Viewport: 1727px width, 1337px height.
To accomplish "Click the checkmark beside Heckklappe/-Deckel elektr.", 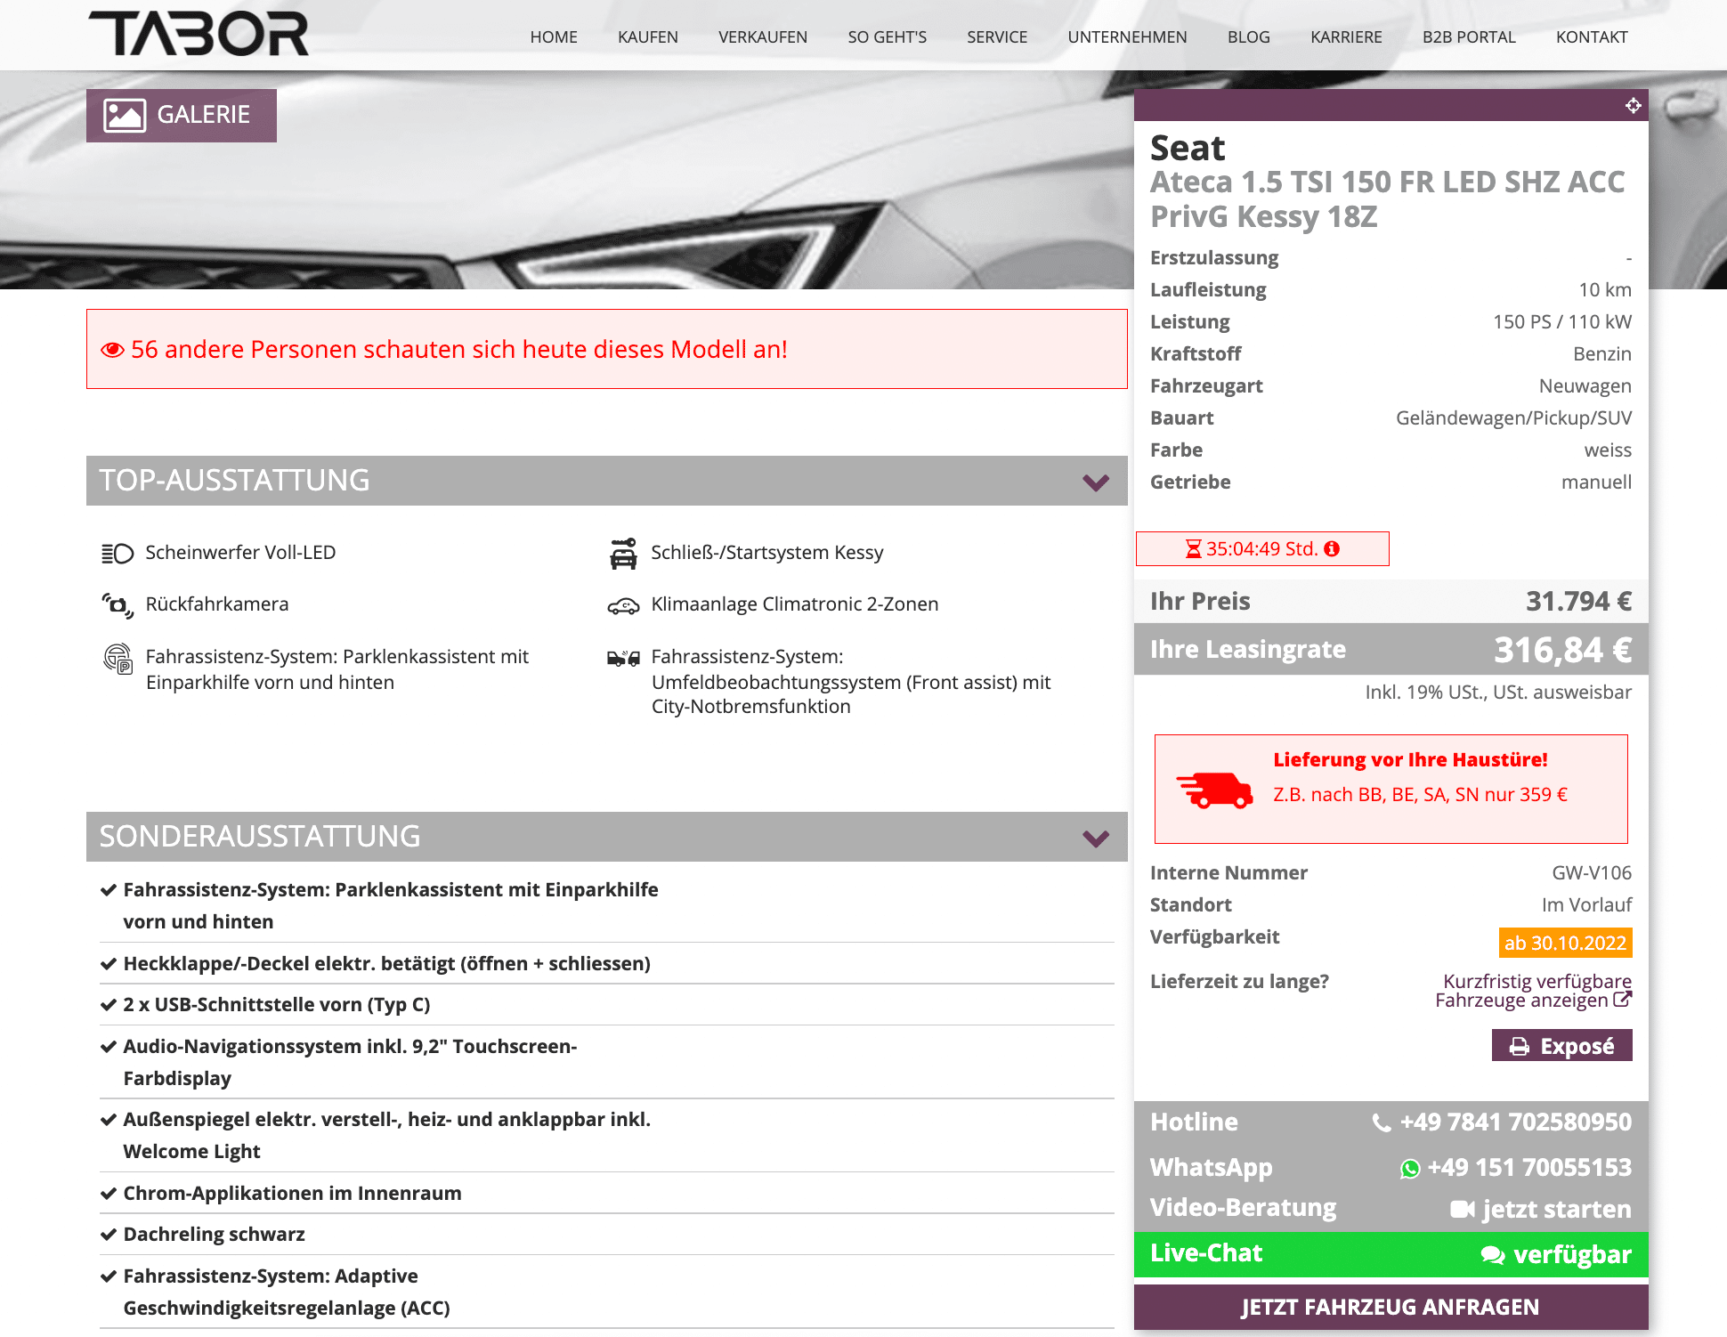I will [x=109, y=964].
